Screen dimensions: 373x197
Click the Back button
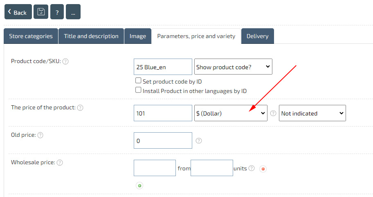click(x=18, y=12)
